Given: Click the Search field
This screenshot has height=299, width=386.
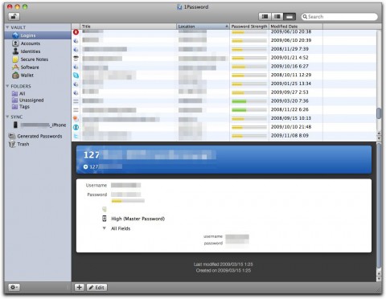Looking at the screenshot, I should (x=339, y=17).
